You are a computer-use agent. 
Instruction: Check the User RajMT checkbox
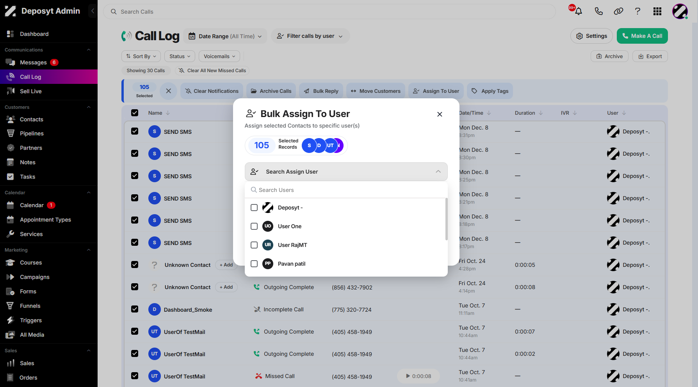pos(254,245)
